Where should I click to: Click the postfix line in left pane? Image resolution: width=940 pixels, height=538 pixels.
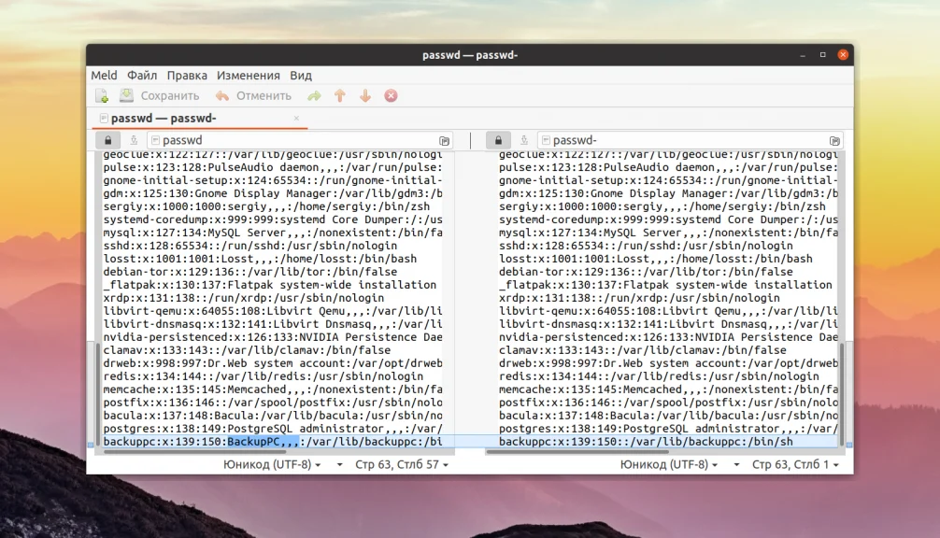pyautogui.click(x=273, y=402)
